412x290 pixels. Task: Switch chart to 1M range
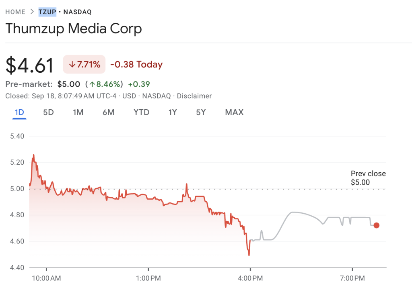pyautogui.click(x=78, y=112)
